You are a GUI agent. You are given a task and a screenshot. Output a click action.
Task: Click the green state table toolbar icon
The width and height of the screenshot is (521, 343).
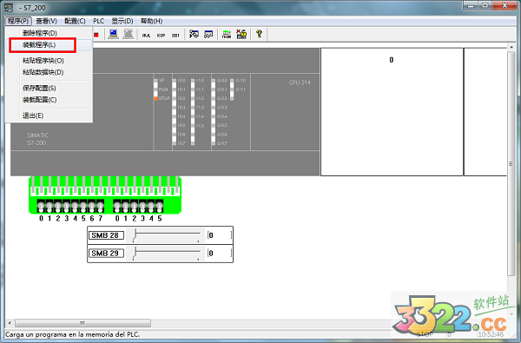click(x=227, y=34)
